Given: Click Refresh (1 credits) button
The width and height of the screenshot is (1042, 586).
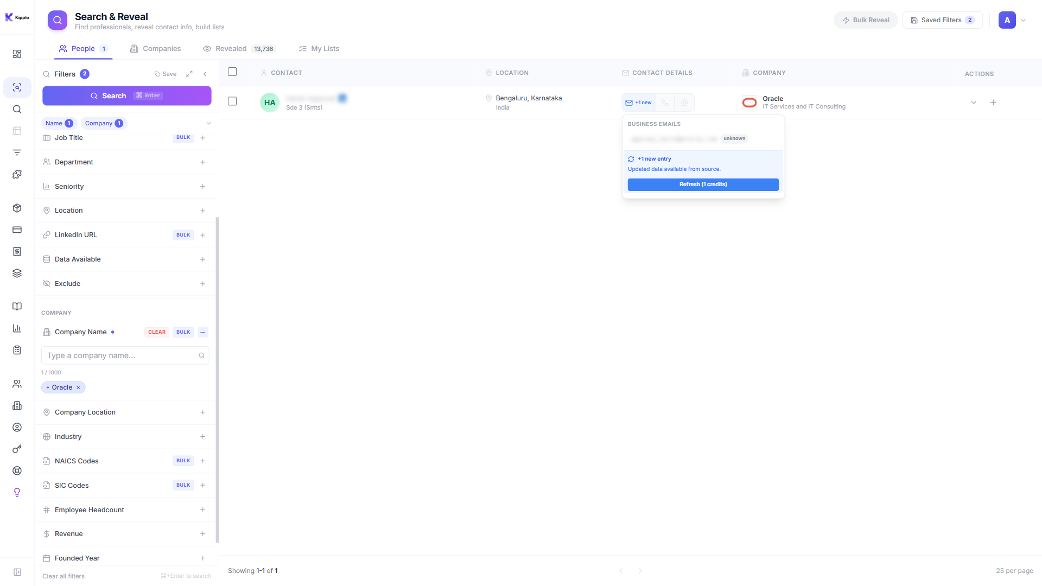Looking at the screenshot, I should click(x=703, y=184).
